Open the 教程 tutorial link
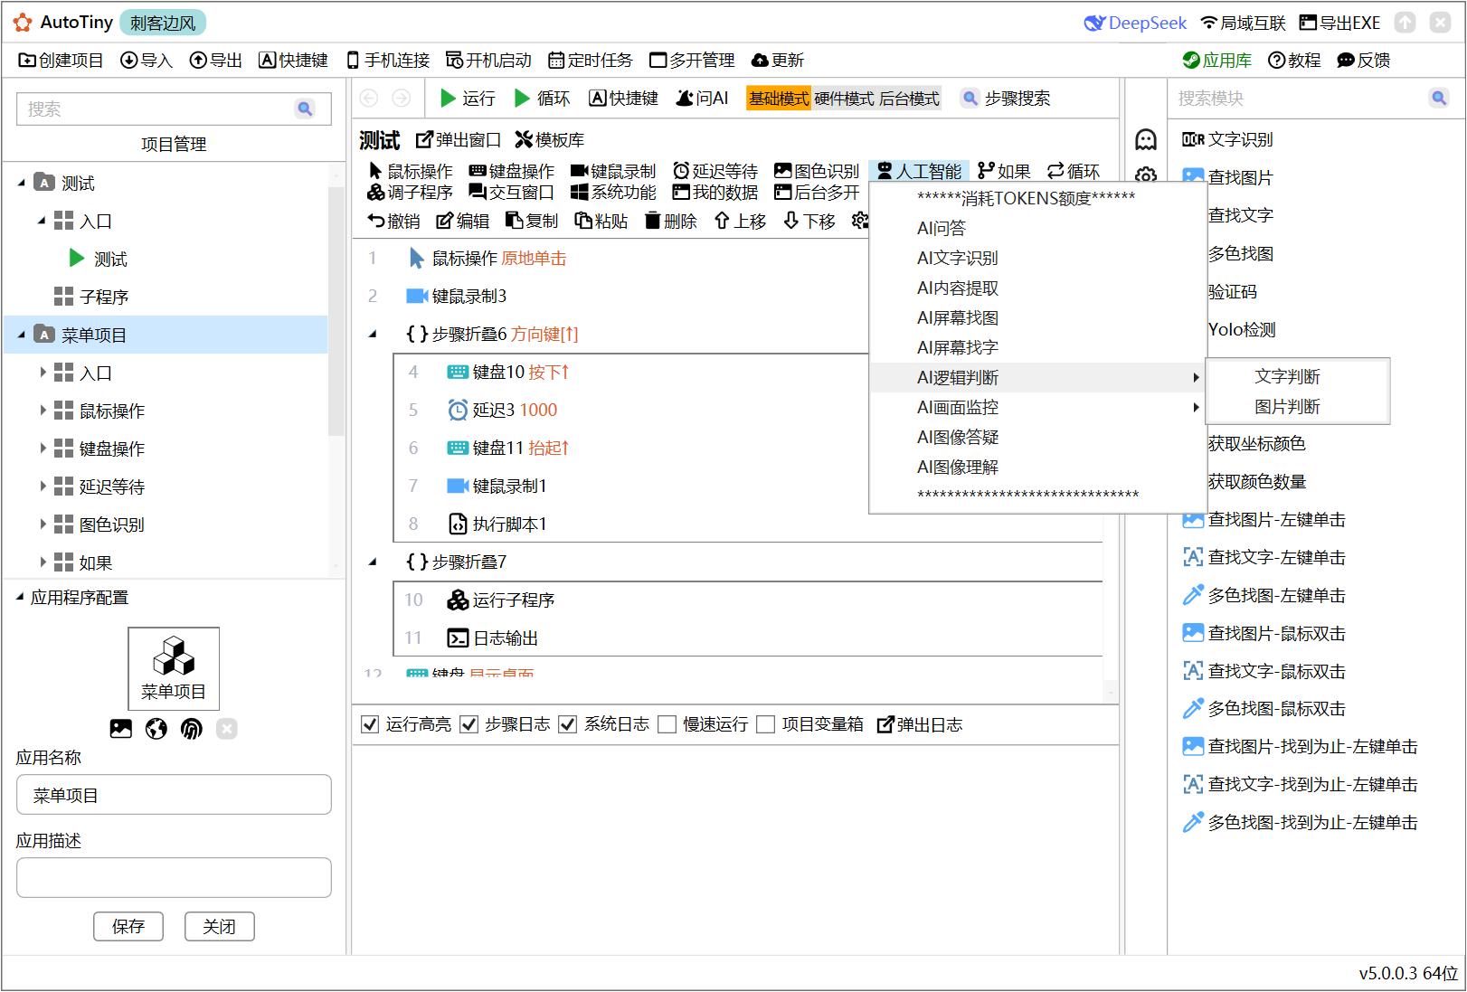 coord(1294,61)
